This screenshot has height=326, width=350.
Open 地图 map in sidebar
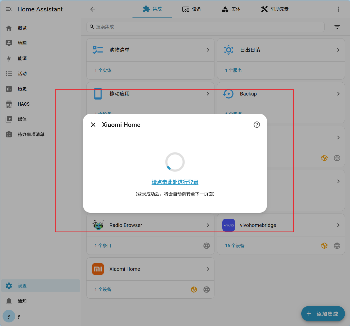pos(41,43)
